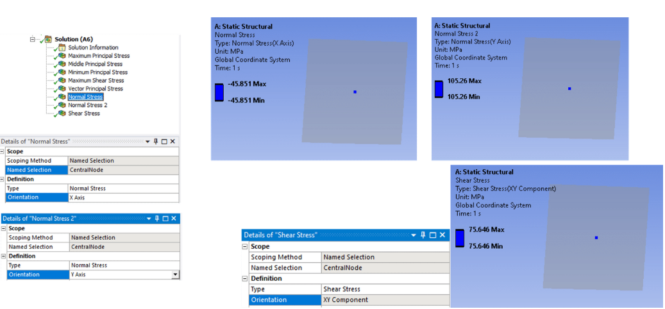Open the Shear Stress details panel options arrow
This screenshot has width=665, height=309.
413,235
